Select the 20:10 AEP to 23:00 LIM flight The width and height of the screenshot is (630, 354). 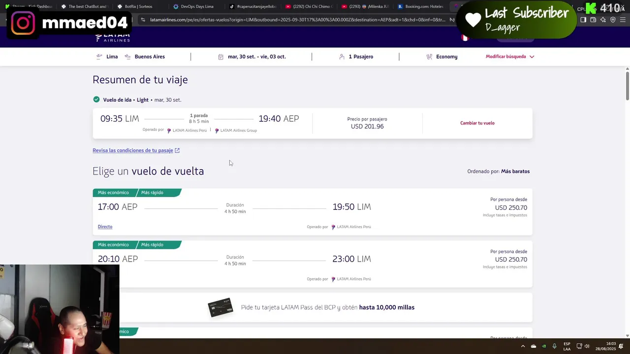point(313,264)
